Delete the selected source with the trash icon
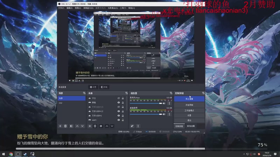Image resolution: width=280 pixels, height=157 pixels. tap(95, 126)
